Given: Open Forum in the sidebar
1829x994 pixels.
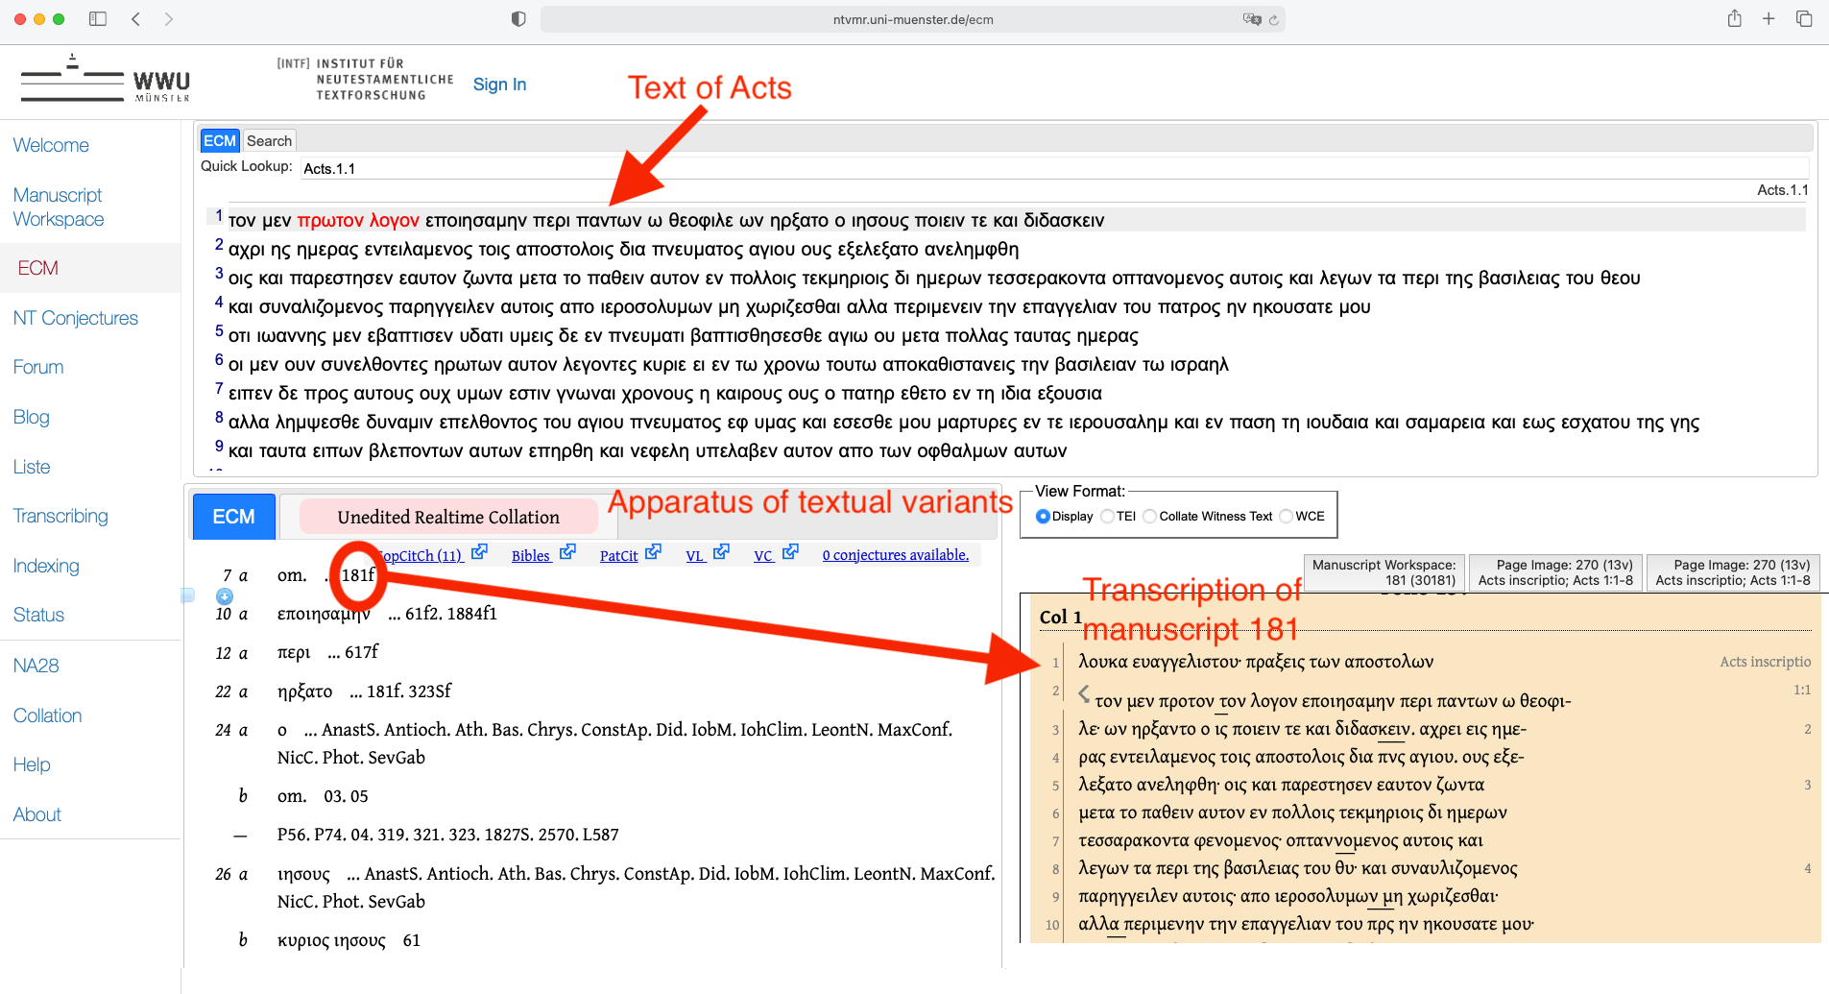Looking at the screenshot, I should point(38,367).
